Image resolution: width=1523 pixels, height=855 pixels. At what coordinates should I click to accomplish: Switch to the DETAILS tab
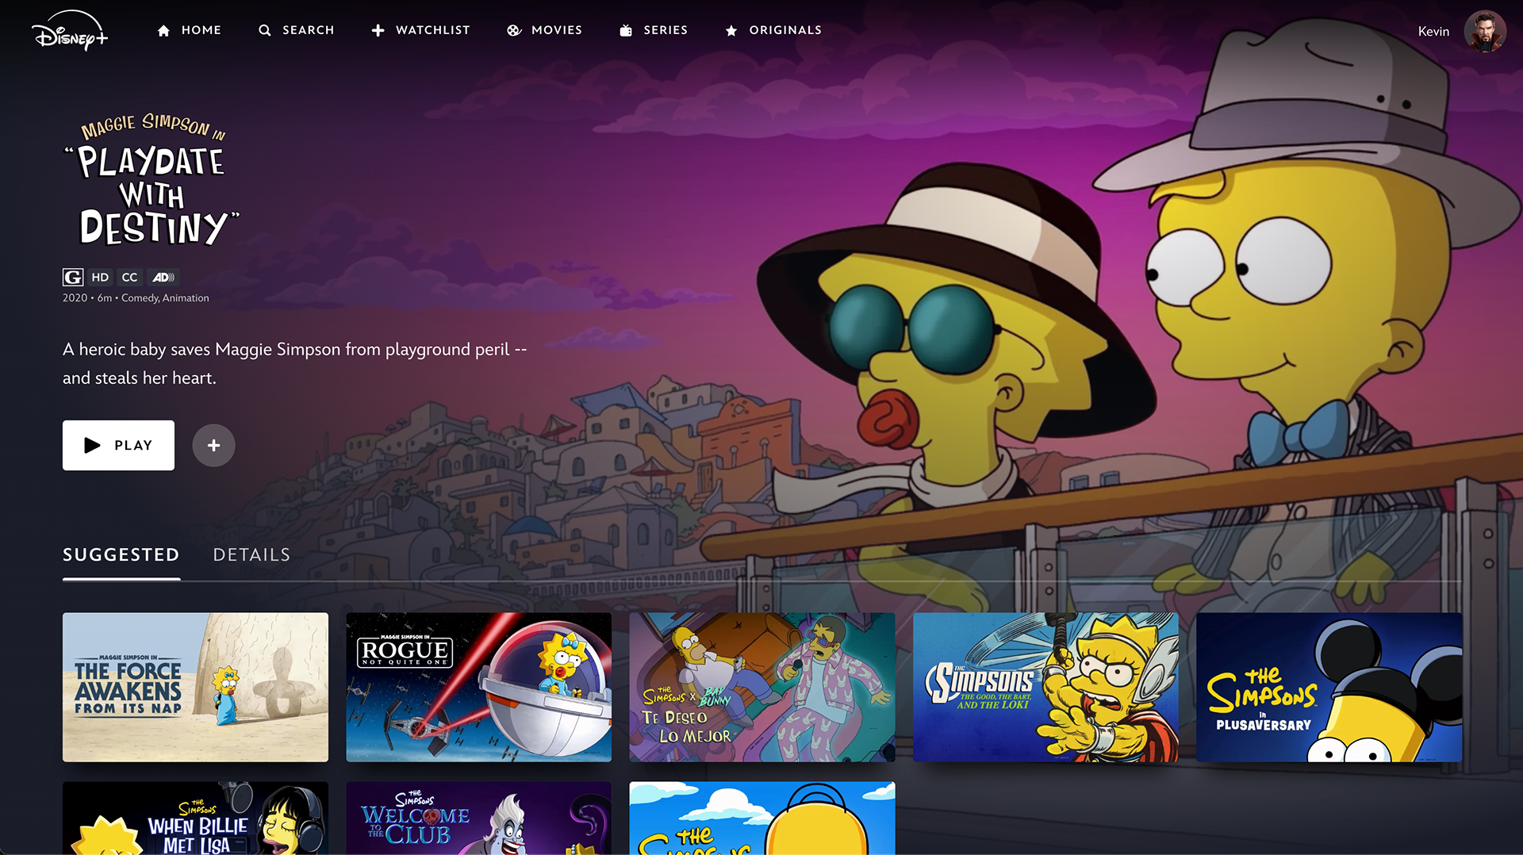point(251,555)
